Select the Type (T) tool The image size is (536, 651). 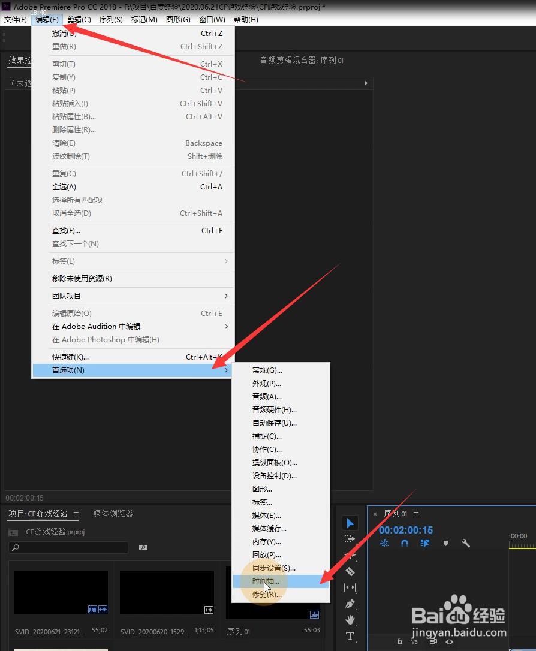click(350, 636)
